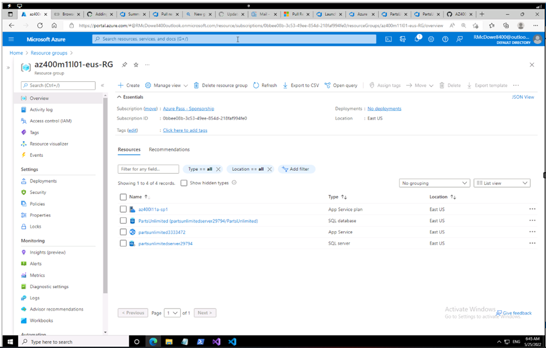Enable Show hidden types
Image resolution: width=546 pixels, height=348 pixels.
(184, 183)
